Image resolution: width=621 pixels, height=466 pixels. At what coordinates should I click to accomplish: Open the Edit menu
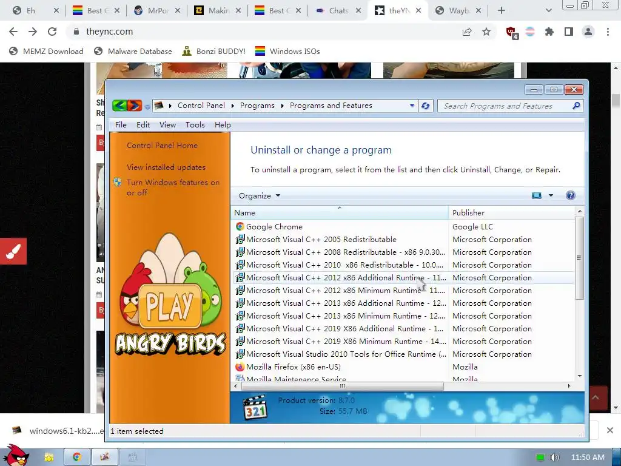point(143,125)
